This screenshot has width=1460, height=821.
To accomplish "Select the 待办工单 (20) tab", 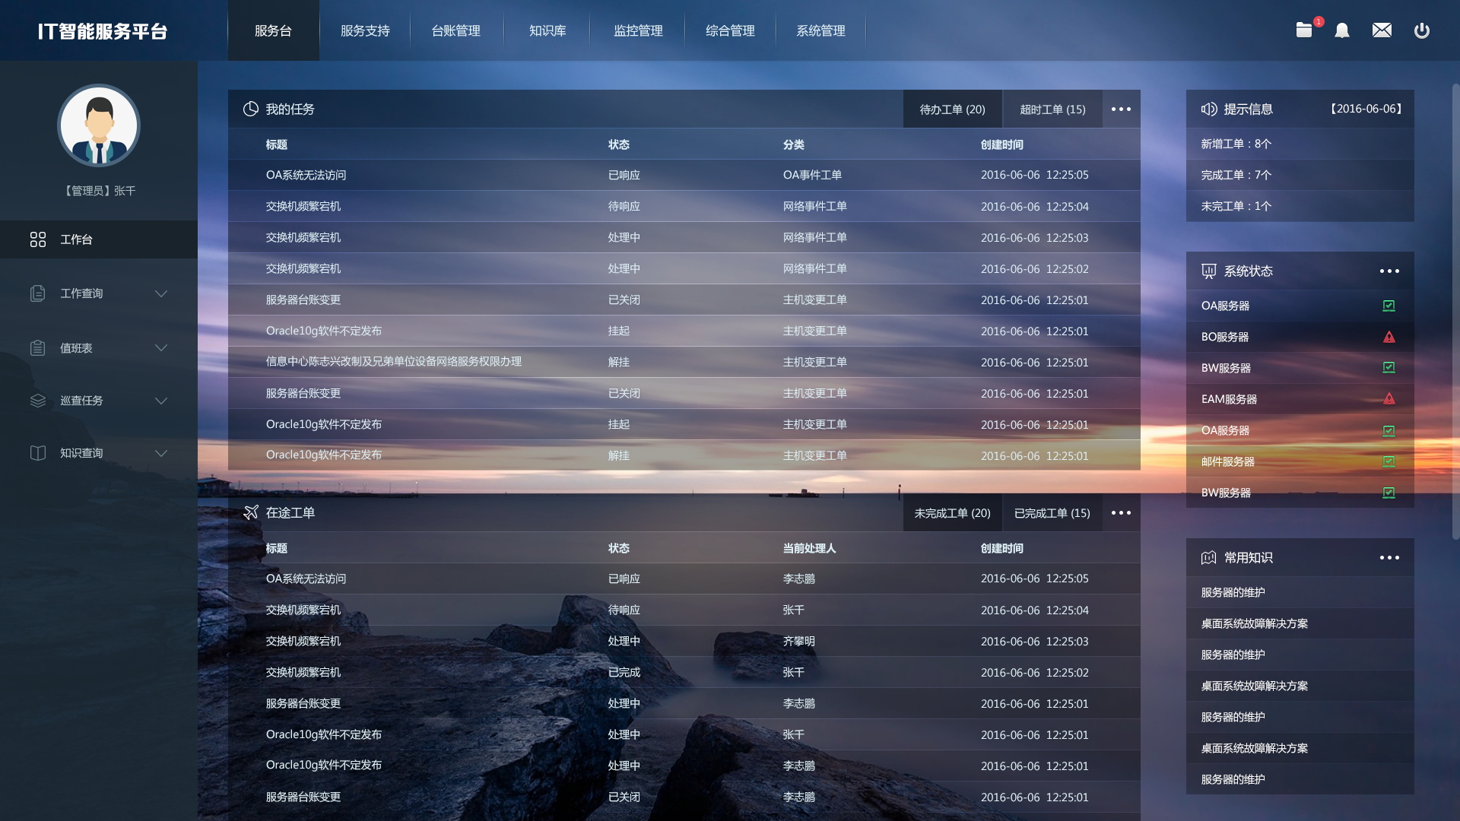I will click(x=953, y=109).
